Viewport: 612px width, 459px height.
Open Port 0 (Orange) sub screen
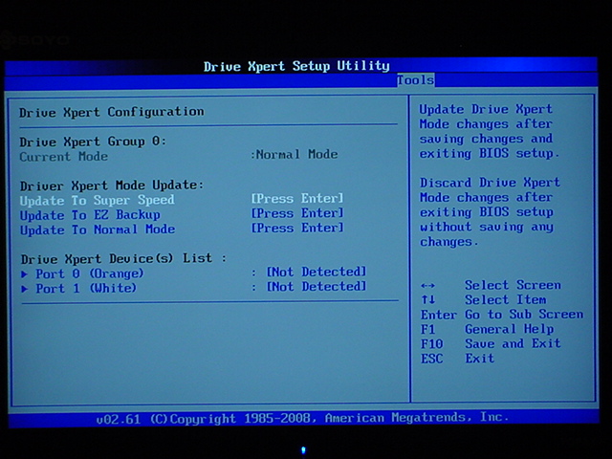tap(90, 273)
